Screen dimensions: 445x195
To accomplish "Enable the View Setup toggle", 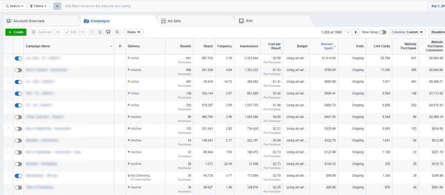I will click(382, 32).
